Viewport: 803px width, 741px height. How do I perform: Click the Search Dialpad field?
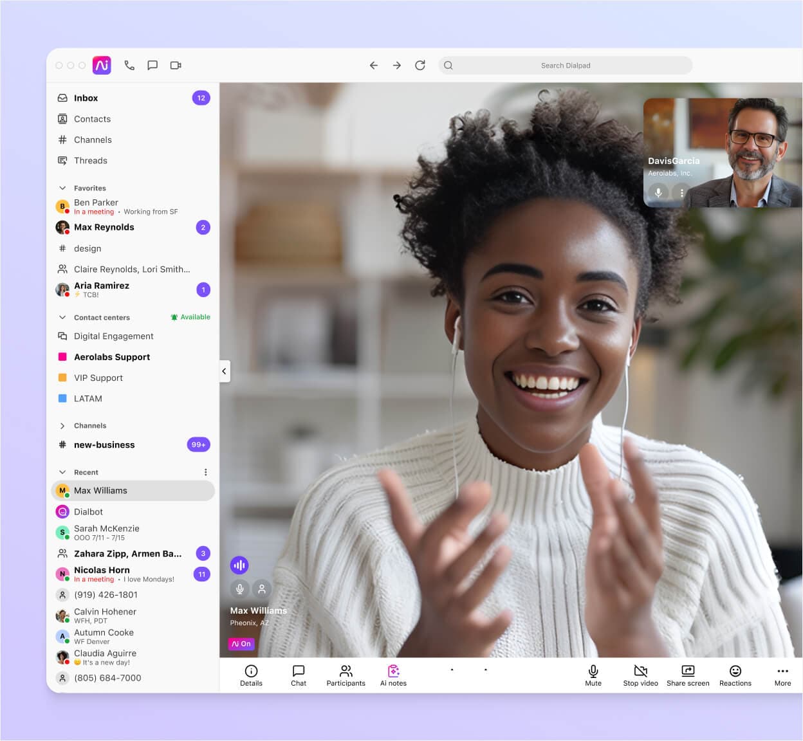tap(565, 66)
